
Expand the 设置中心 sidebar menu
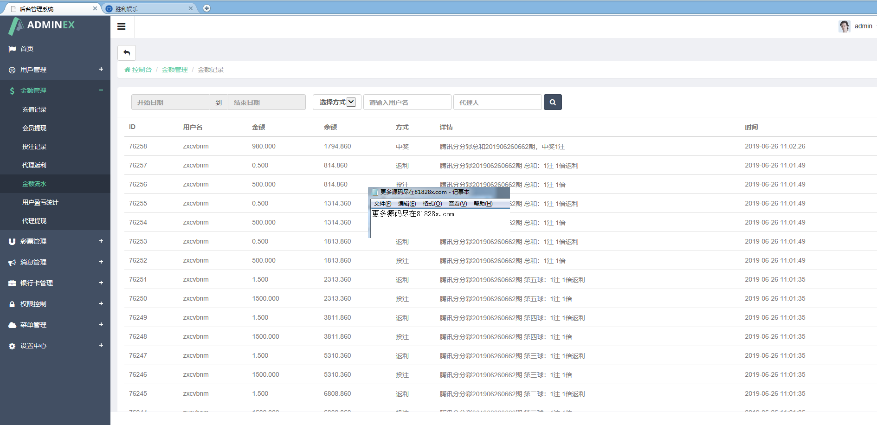point(101,346)
